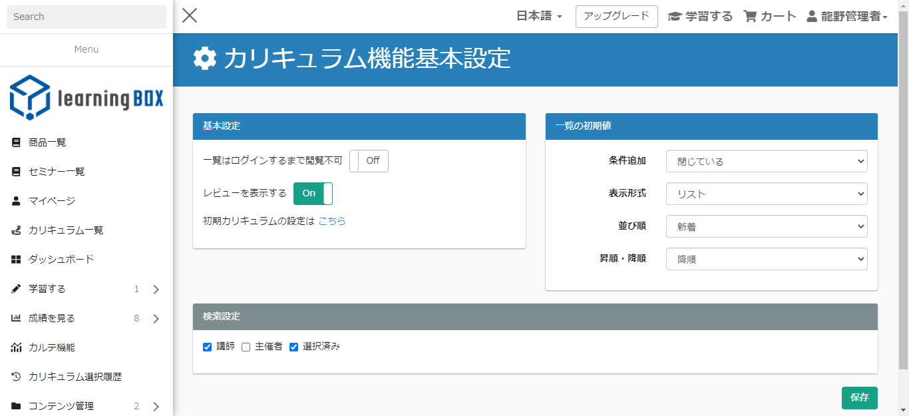
Task: Click the green 保存 button
Action: pyautogui.click(x=859, y=397)
